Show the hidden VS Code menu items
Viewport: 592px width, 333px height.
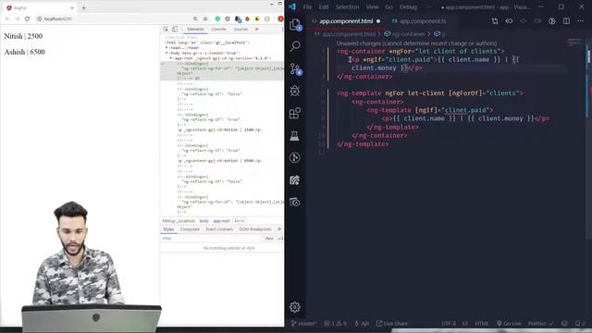click(x=428, y=7)
